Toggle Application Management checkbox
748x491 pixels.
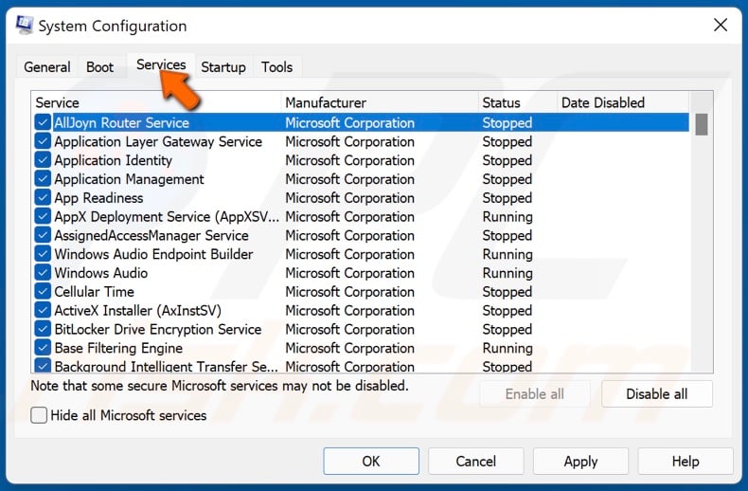tap(43, 178)
